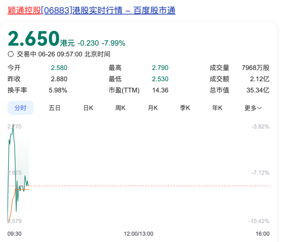Click the 12:00/13:00 time axis marker

[x=139, y=234]
